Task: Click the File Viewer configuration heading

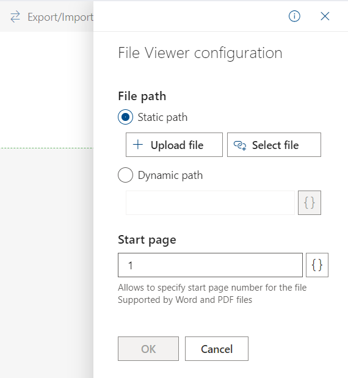Action: pos(200,53)
